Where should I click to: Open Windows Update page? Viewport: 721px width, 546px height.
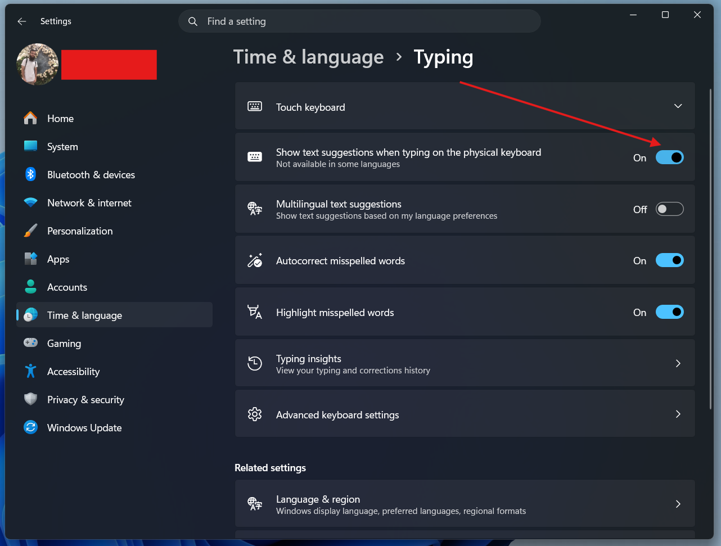click(x=115, y=427)
